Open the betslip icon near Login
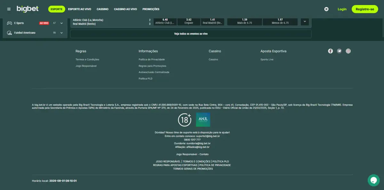 click(326, 9)
